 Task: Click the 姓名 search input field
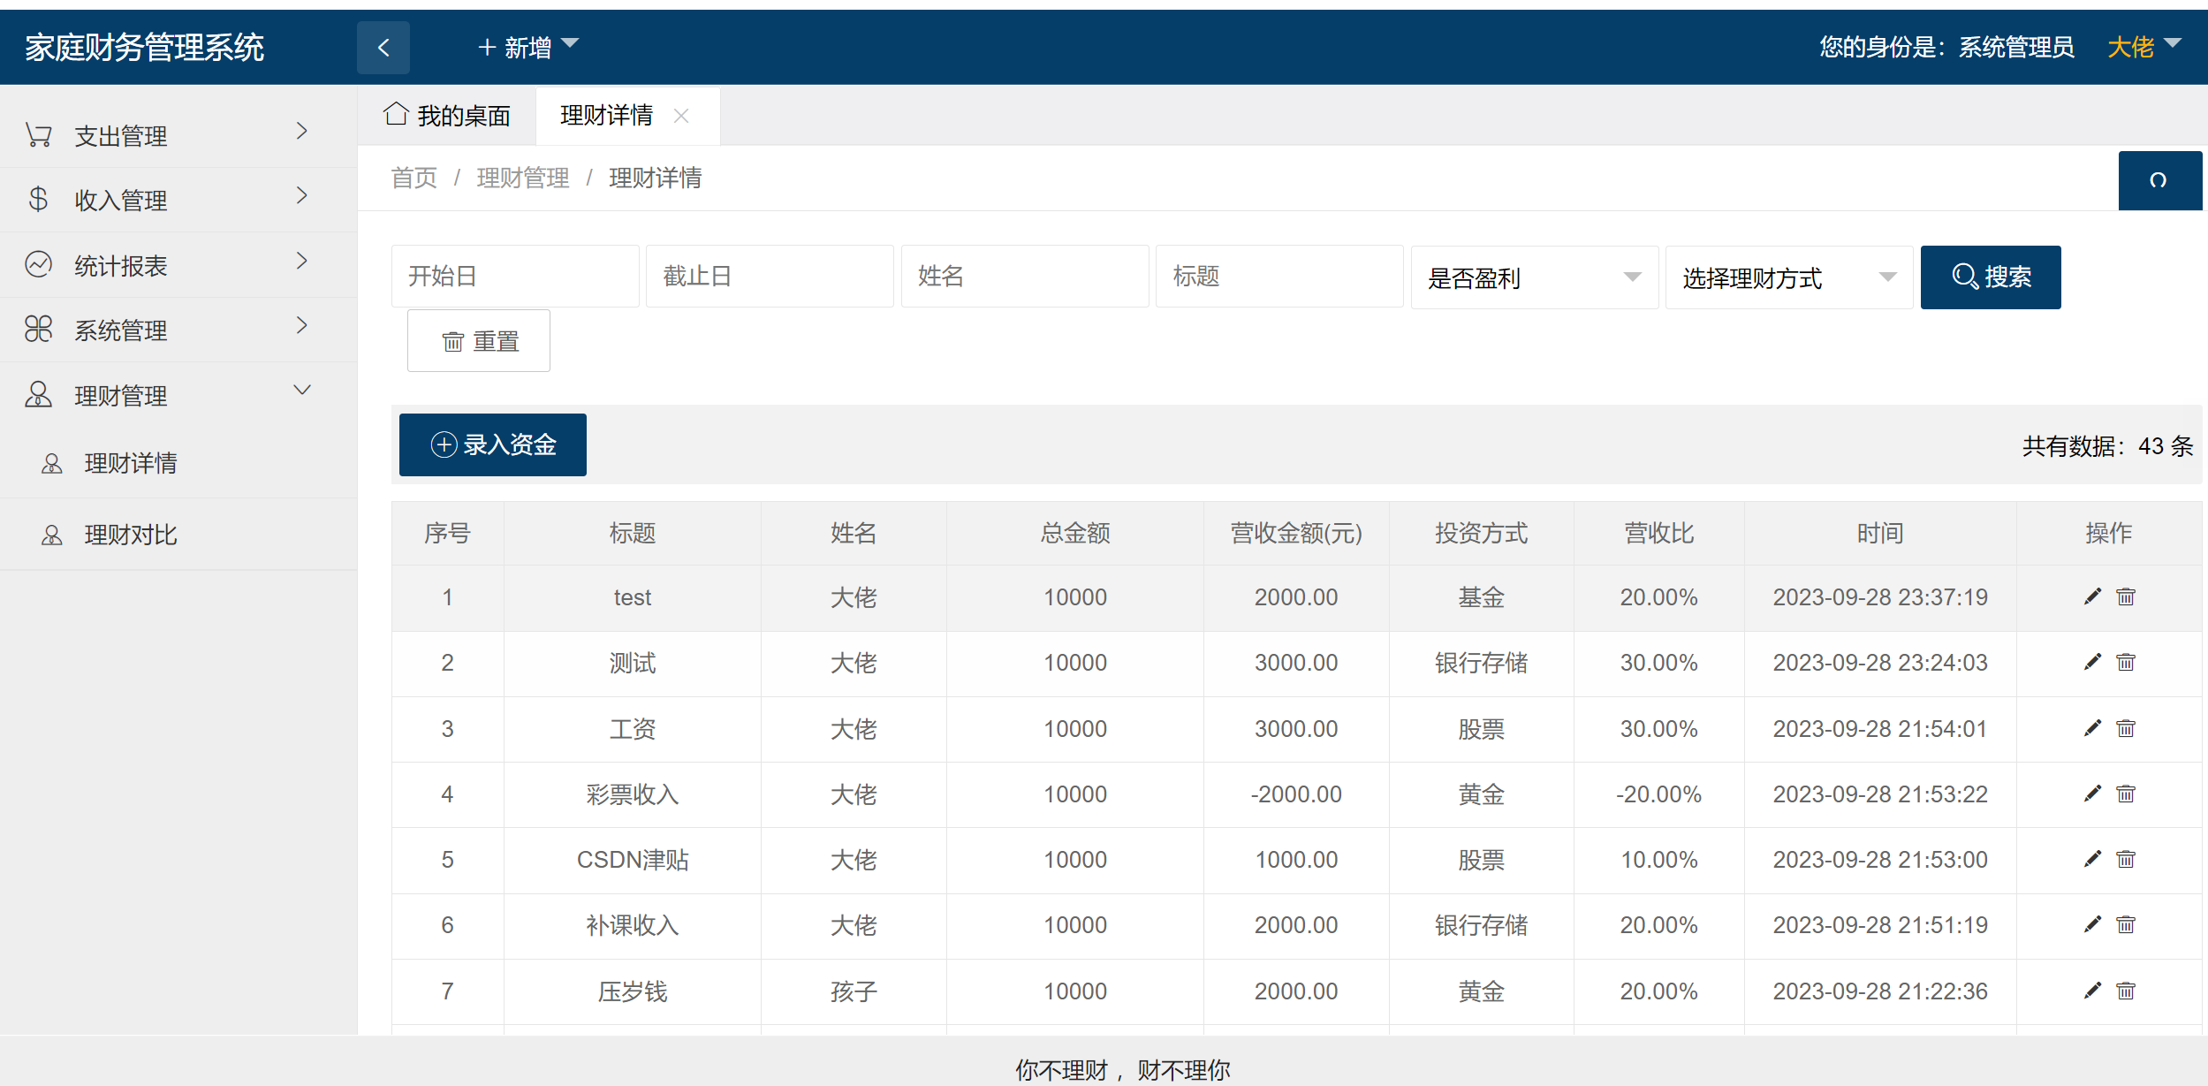pos(1024,276)
